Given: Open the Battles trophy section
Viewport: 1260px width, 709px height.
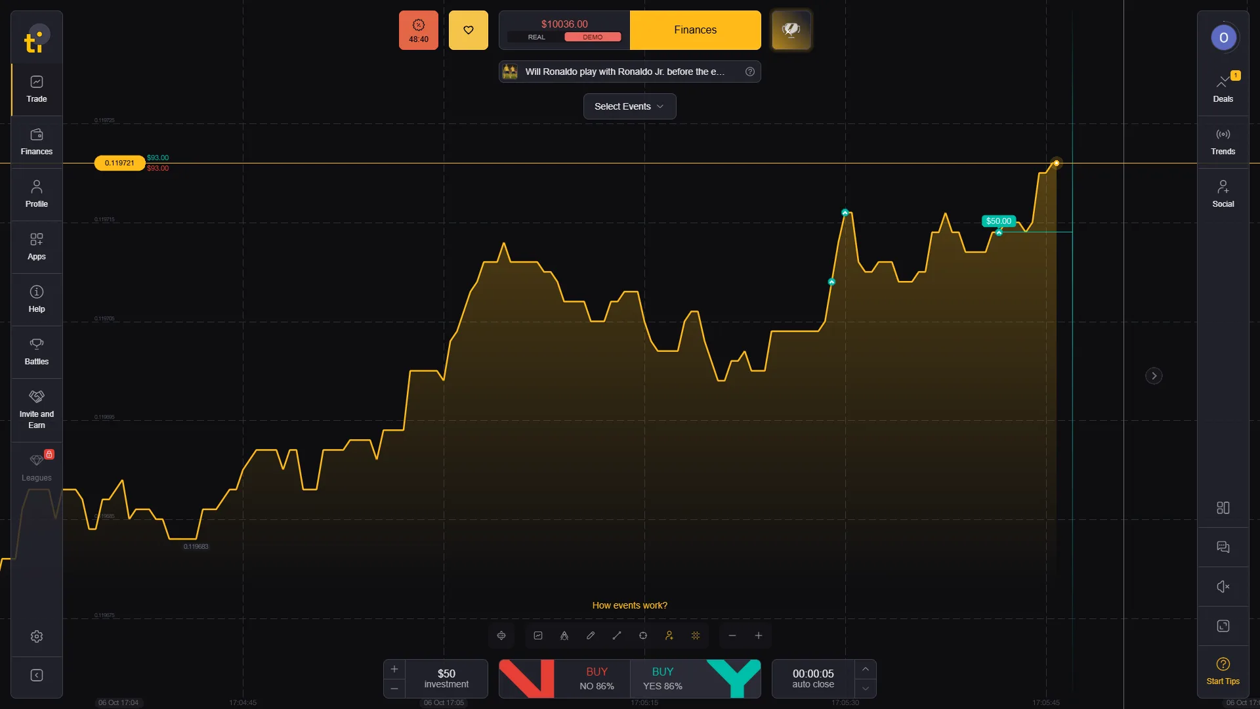Looking at the screenshot, I should 37,352.
